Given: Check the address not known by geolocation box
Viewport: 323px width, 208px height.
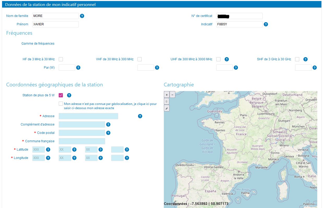Looking at the screenshot, I should pos(61,104).
